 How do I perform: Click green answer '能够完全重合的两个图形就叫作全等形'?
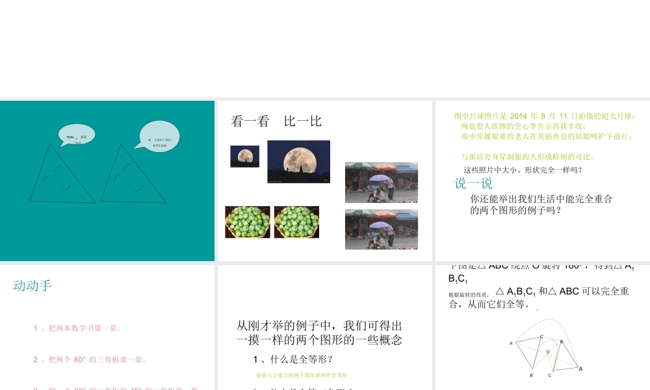pyautogui.click(x=302, y=375)
